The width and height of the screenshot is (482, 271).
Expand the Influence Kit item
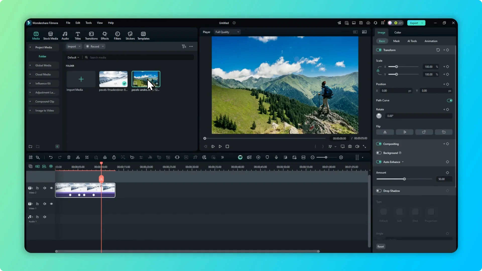coord(30,83)
